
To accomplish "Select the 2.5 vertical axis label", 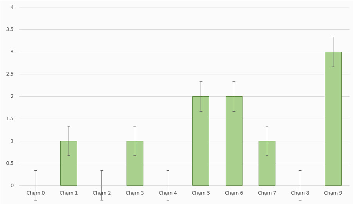I will pyautogui.click(x=10, y=74).
